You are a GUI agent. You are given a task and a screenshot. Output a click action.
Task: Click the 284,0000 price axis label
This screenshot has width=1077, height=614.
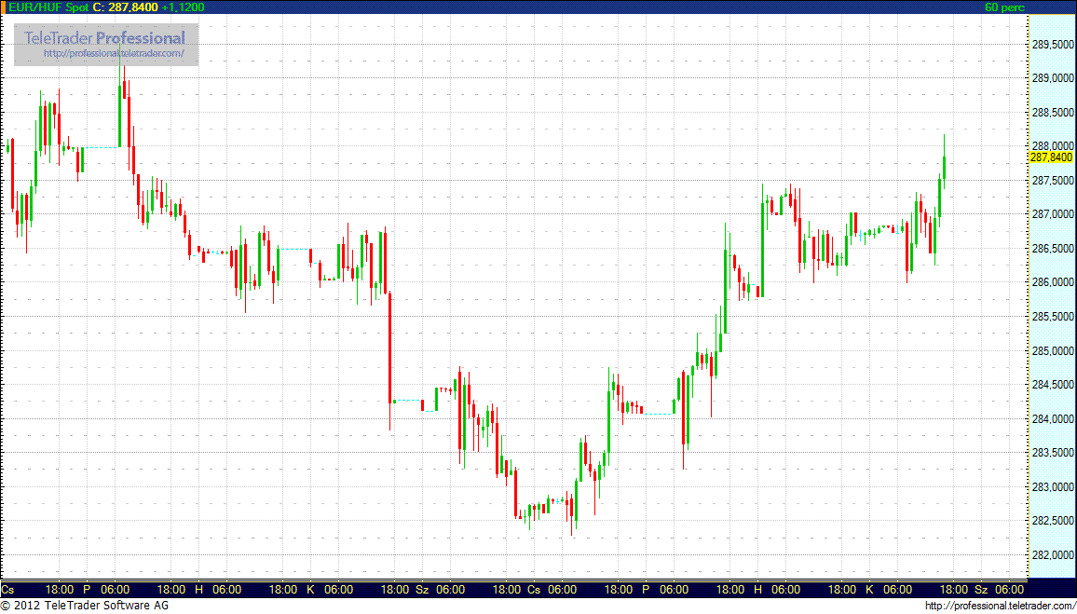click(x=1053, y=419)
